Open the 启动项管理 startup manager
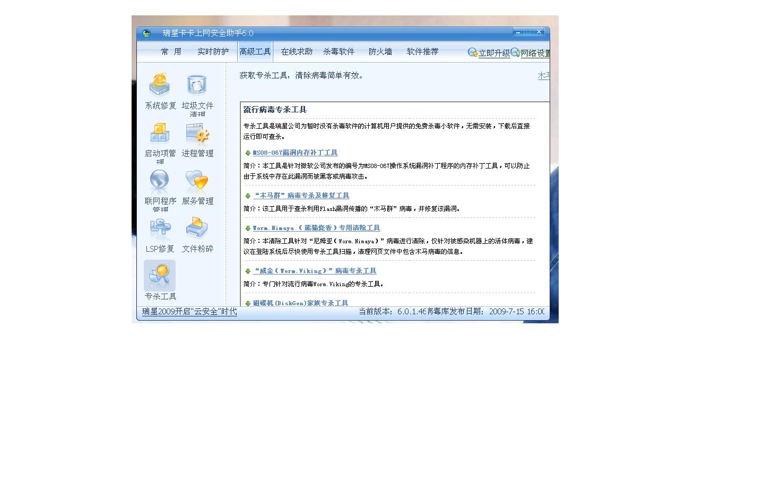 [x=160, y=142]
